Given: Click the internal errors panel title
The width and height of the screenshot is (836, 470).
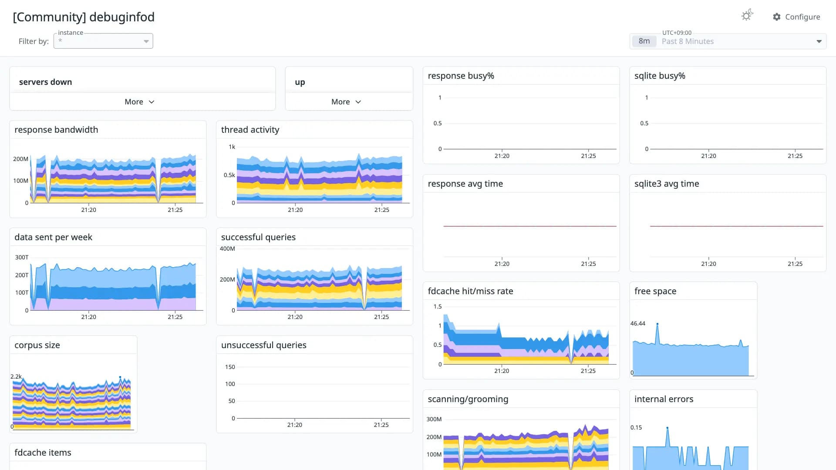Looking at the screenshot, I should pyautogui.click(x=664, y=399).
